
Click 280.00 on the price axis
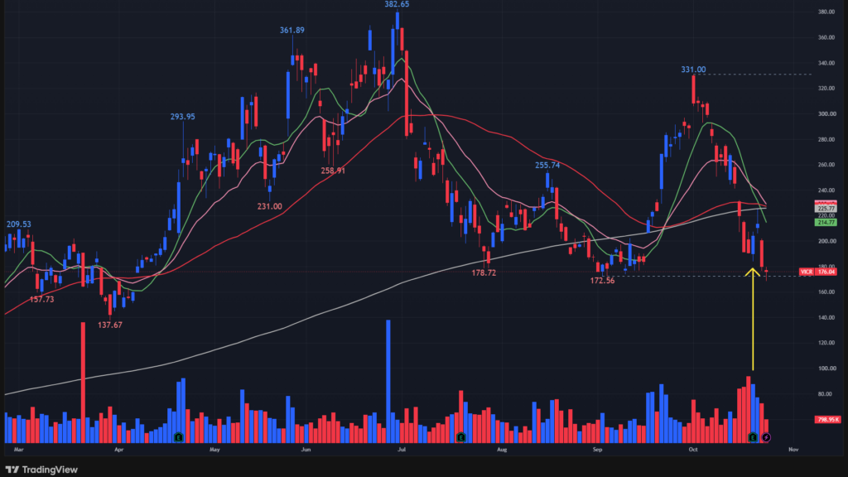click(x=826, y=139)
